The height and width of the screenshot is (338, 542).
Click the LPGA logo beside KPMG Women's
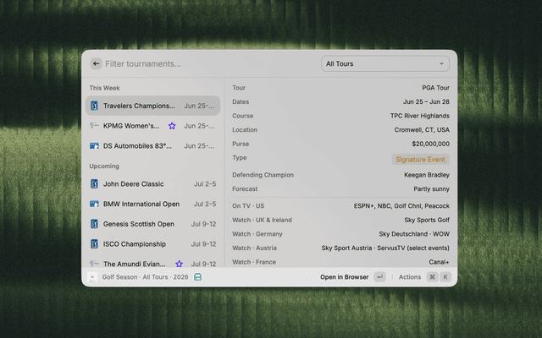pyautogui.click(x=94, y=125)
